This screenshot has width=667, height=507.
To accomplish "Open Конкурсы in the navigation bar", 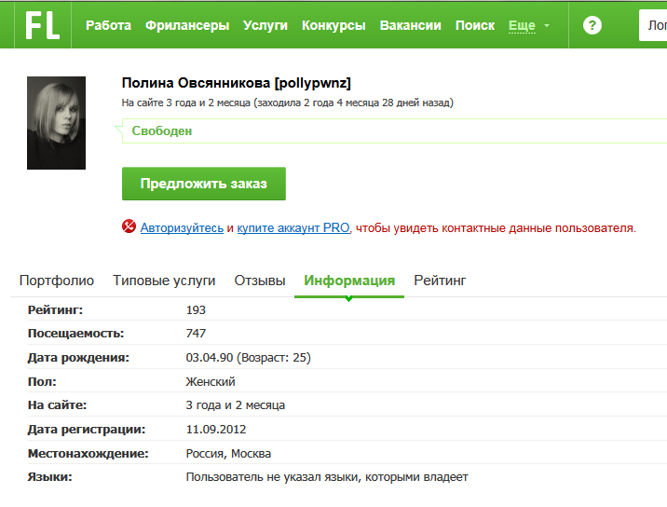I will (333, 25).
